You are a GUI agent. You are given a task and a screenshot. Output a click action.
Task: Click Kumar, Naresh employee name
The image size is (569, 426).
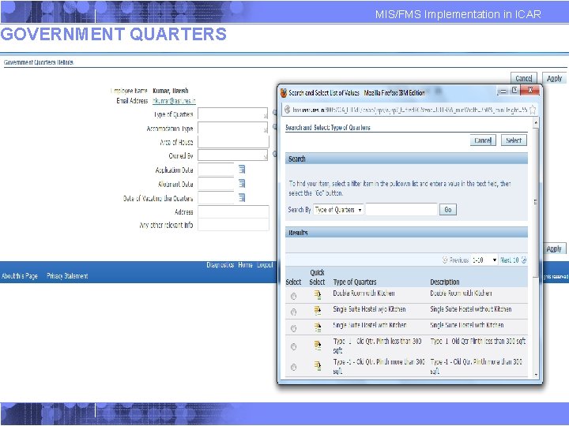[x=171, y=91]
